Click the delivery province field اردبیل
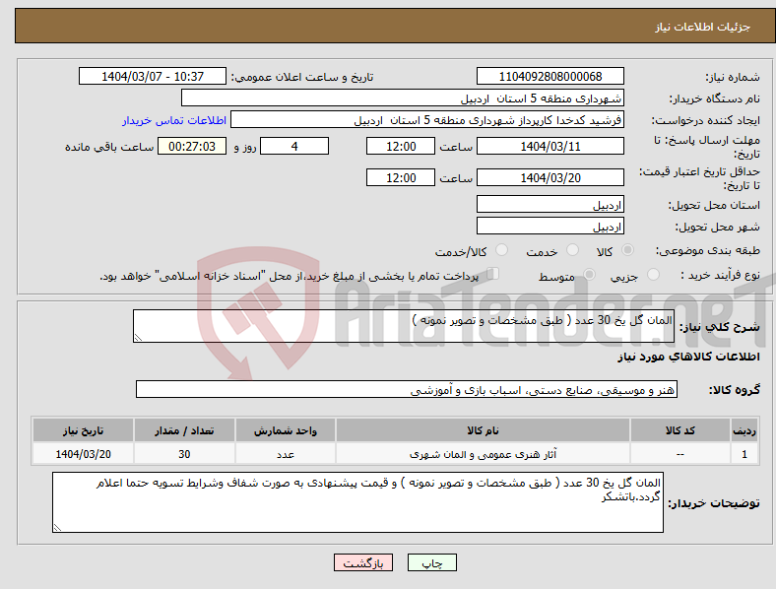Image resolution: width=776 pixels, height=589 pixels. point(550,204)
